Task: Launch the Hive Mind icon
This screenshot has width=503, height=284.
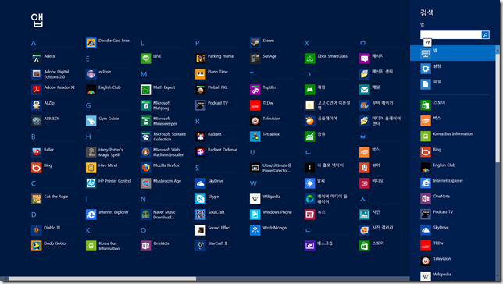Action: 91,168
